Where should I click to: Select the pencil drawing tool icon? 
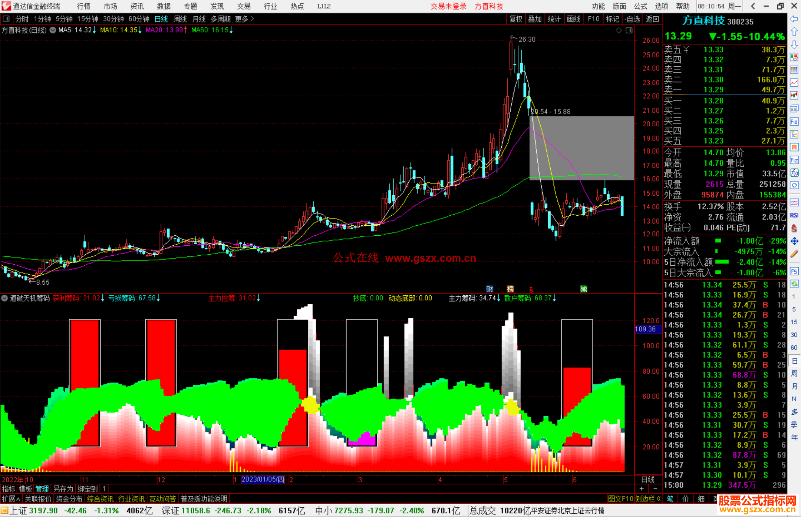[x=794, y=254]
